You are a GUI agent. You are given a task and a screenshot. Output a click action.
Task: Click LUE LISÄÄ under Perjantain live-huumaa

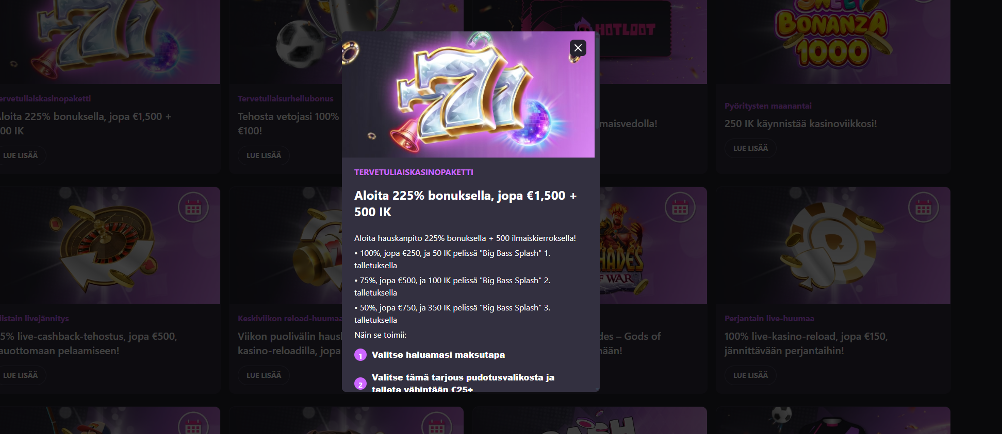click(750, 375)
